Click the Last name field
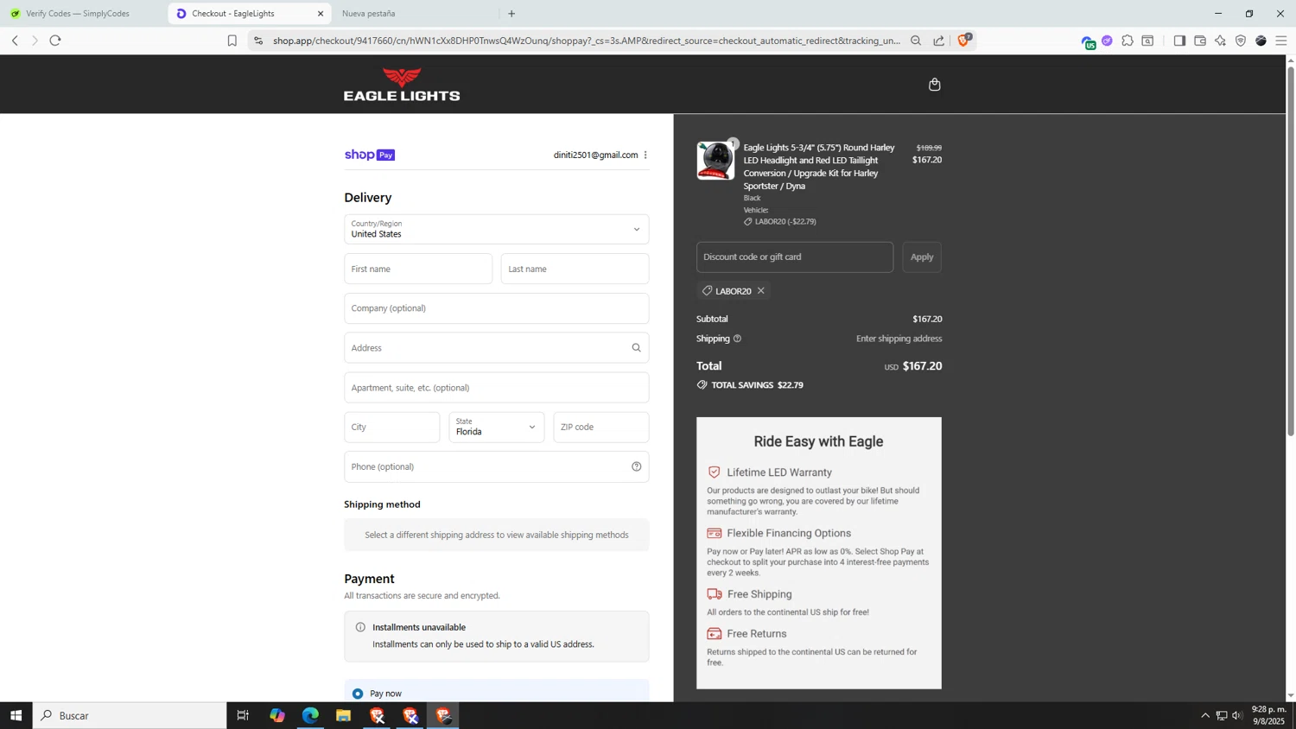Screen dimensions: 1296x729 tap(575, 269)
